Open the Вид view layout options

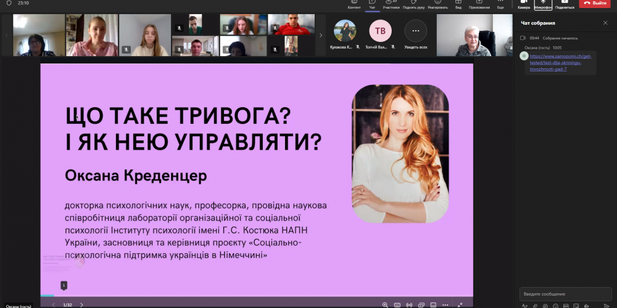[x=458, y=3]
